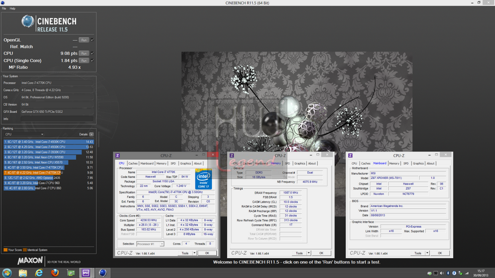Click the Tools button in the CPU-tab CPU-Z window

tap(185, 253)
